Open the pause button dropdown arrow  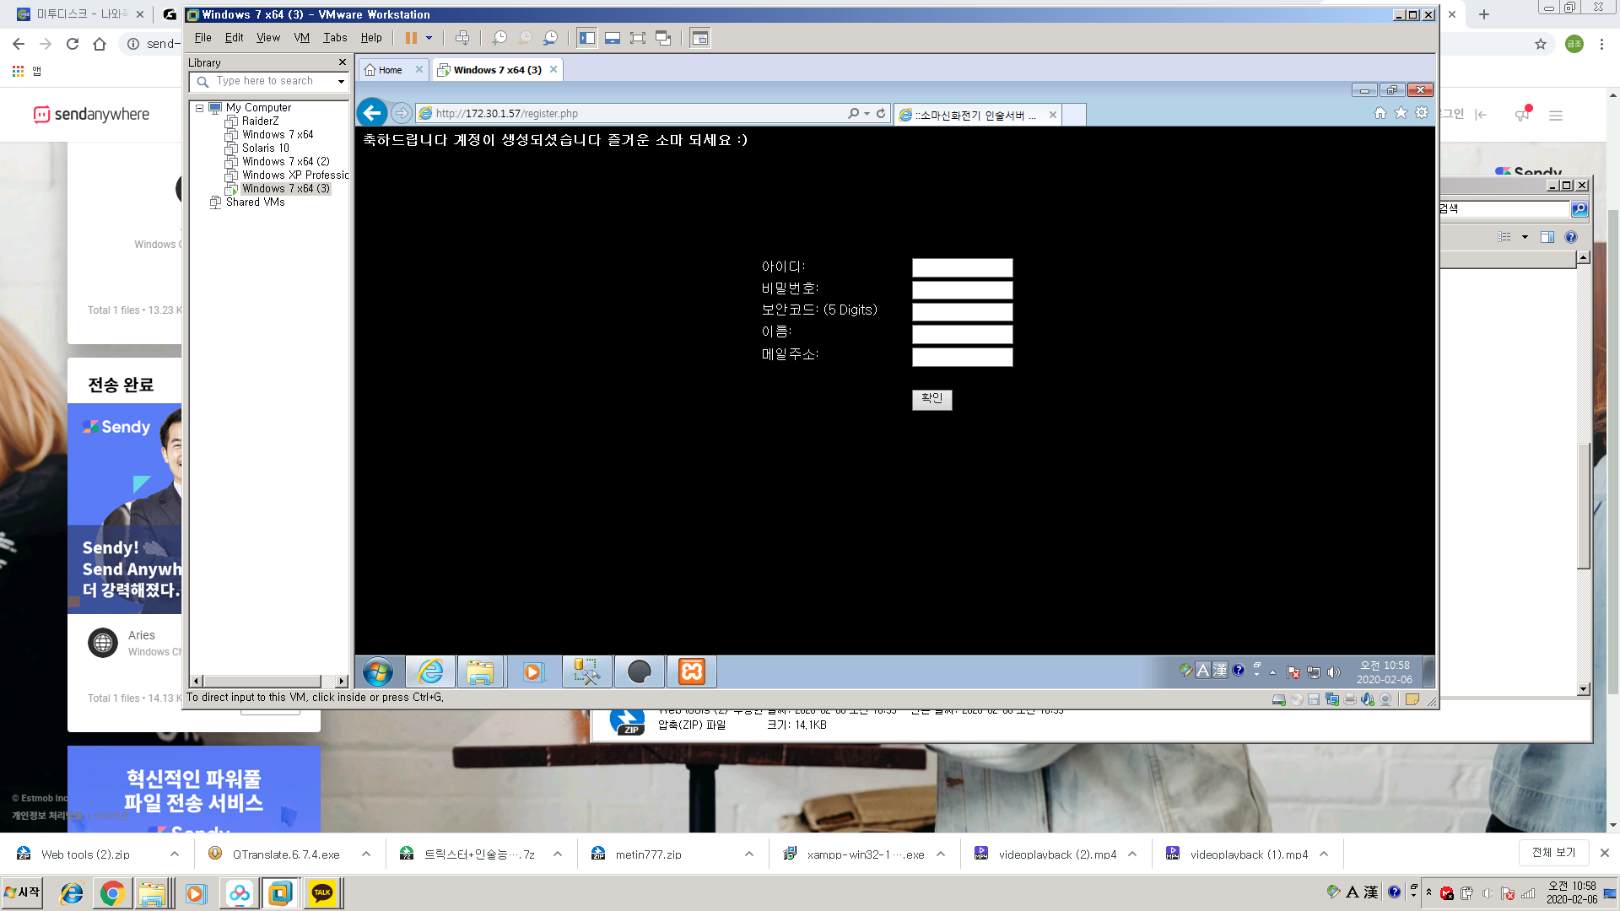click(429, 38)
